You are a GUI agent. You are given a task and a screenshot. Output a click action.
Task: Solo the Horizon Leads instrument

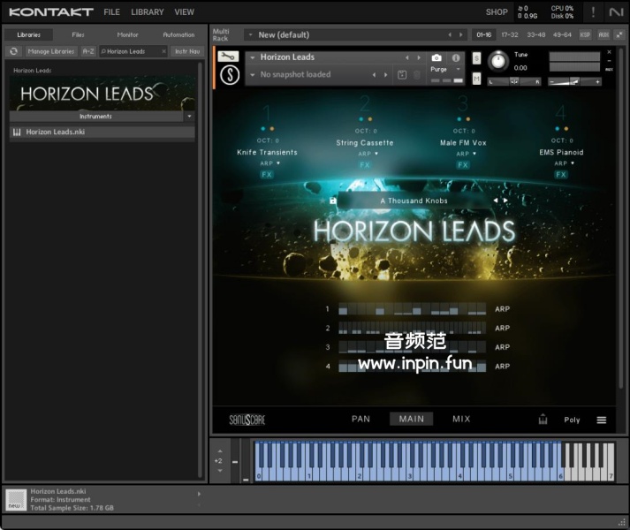point(476,58)
